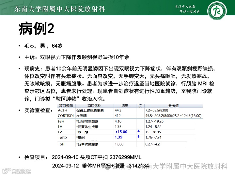Select the patient line 毛xx，男，64岁
The image size is (235, 176).
(x=43, y=46)
